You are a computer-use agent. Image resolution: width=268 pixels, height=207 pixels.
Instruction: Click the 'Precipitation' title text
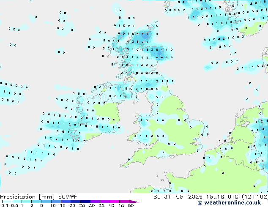point(18,197)
